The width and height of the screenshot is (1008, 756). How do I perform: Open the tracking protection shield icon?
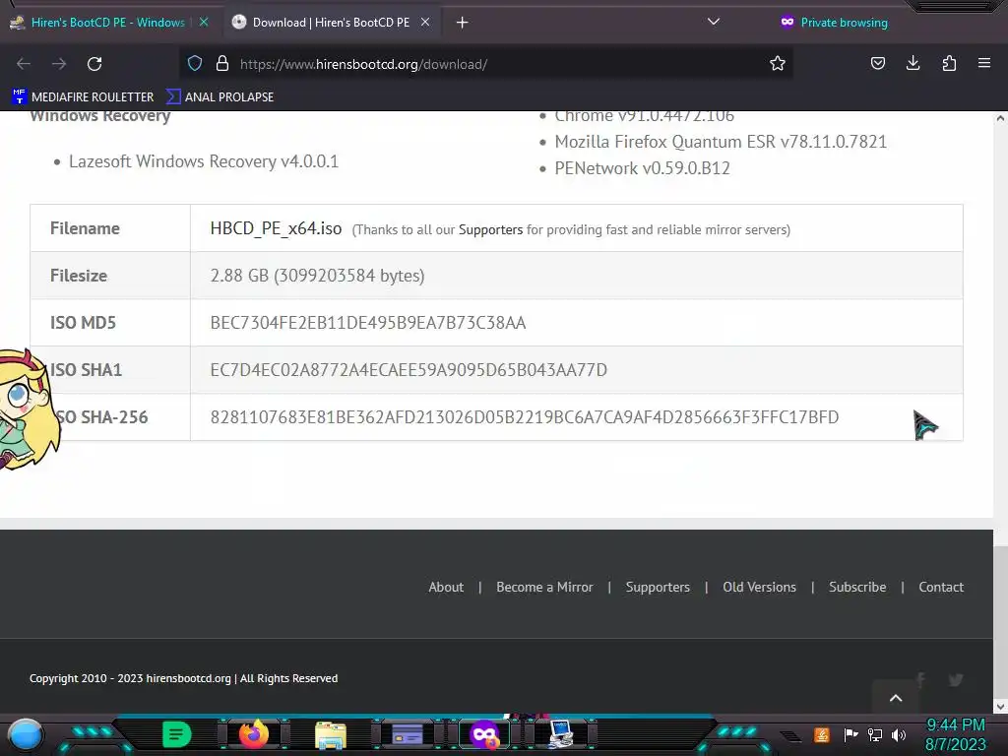[x=195, y=63]
